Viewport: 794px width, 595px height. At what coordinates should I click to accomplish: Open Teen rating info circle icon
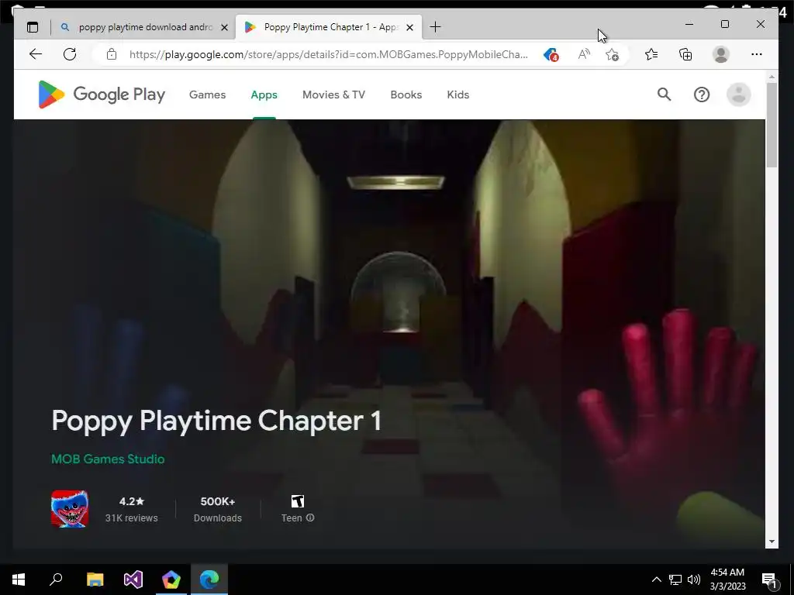point(310,518)
